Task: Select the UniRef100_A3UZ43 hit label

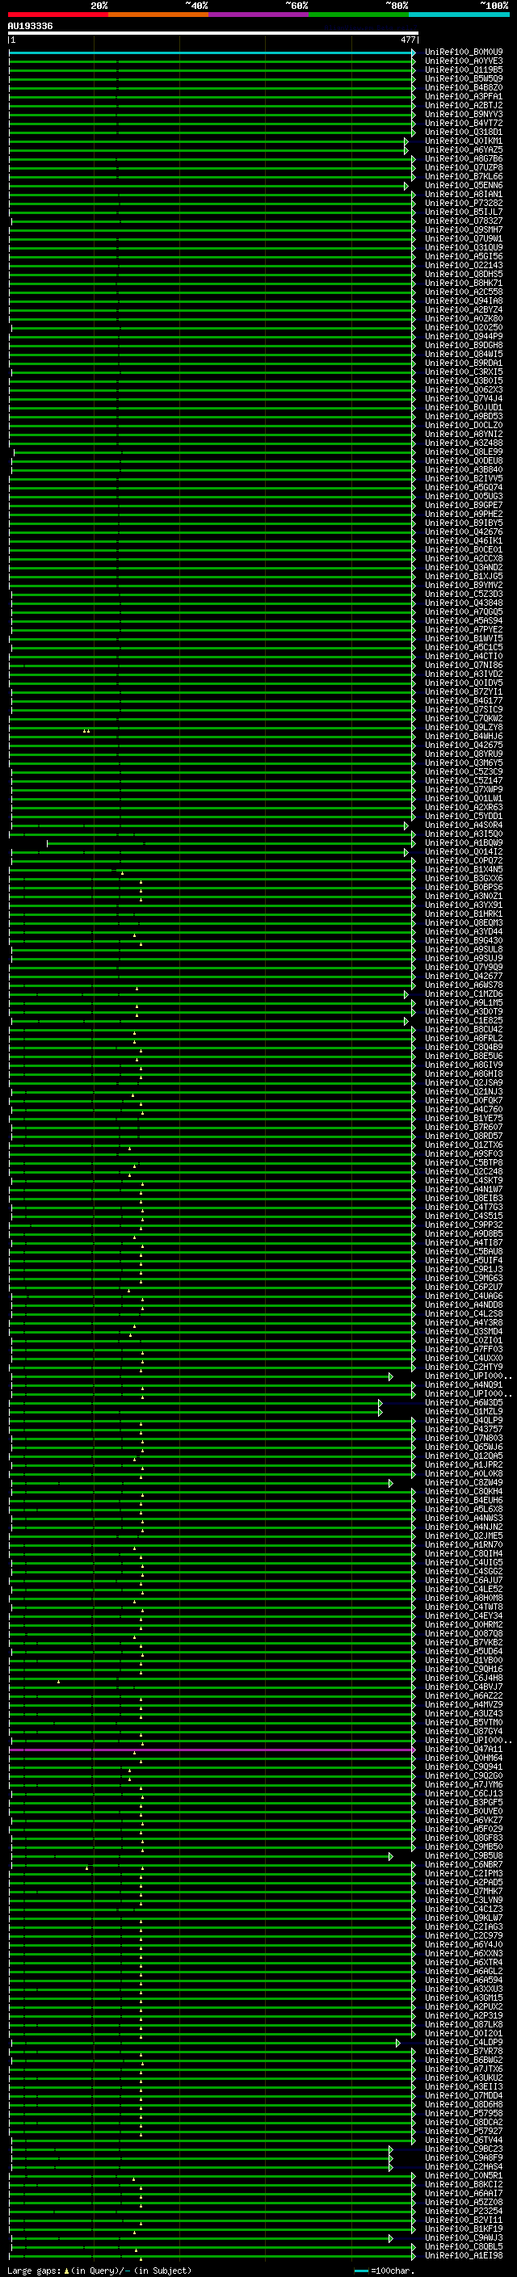Action: pyautogui.click(x=464, y=1713)
